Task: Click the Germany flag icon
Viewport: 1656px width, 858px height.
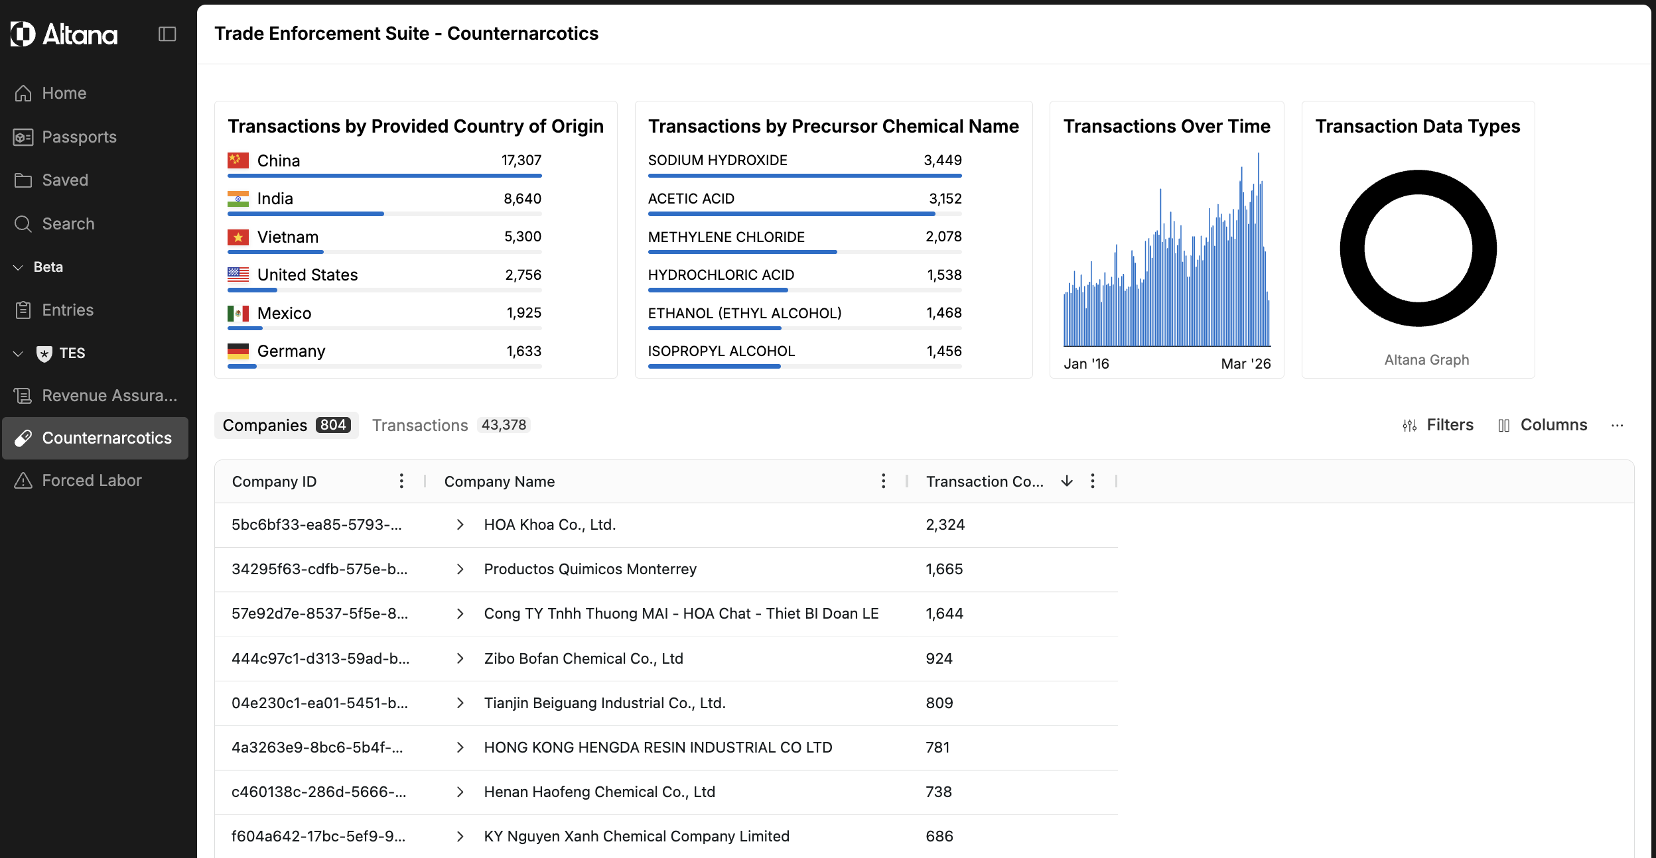Action: [238, 351]
